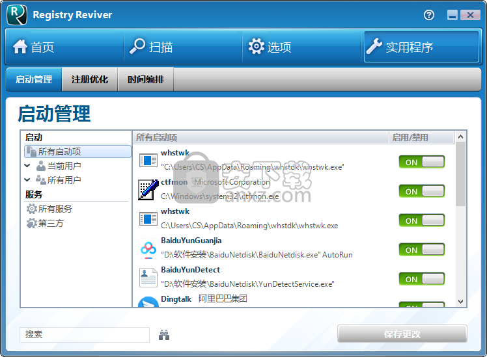Image resolution: width=487 pixels, height=357 pixels.
Task: Click the BaiduYunGuanjia cloud icon
Action: (148, 248)
